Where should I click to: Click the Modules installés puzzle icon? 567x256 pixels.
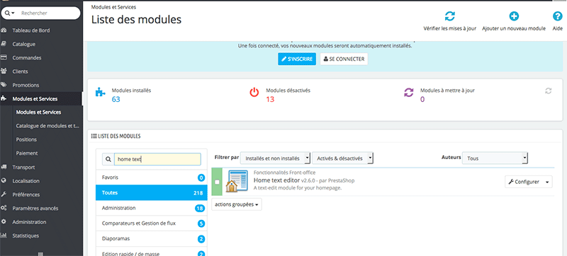coord(100,92)
